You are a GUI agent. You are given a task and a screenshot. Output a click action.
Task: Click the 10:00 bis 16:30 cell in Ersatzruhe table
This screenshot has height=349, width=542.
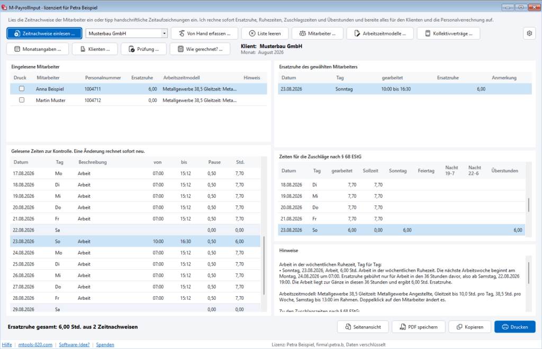coord(396,89)
